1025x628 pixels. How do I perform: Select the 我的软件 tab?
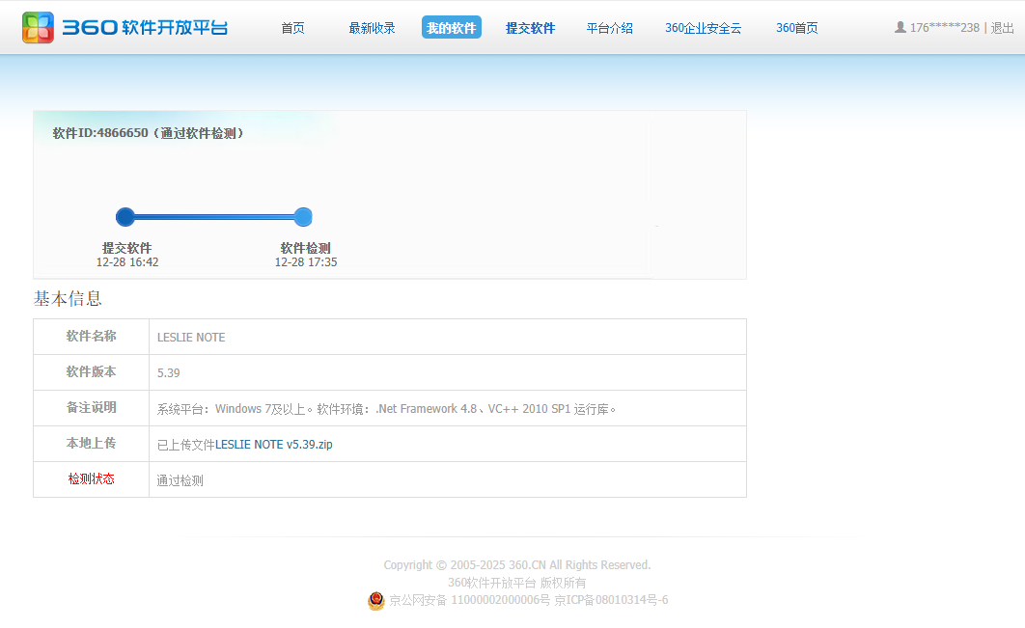pos(451,28)
